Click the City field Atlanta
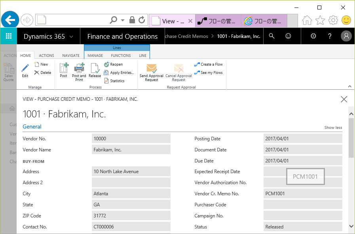This screenshot has height=234, width=355. [131, 194]
